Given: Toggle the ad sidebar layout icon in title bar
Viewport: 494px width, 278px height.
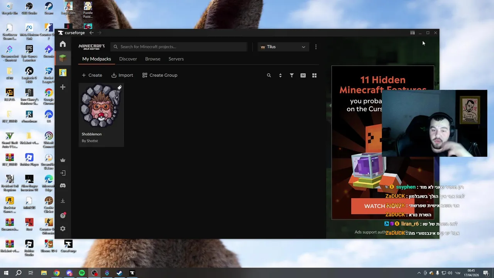Looking at the screenshot, I should tap(412, 33).
